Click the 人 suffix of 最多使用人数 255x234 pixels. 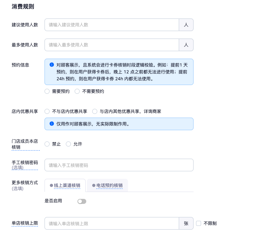[186, 45]
